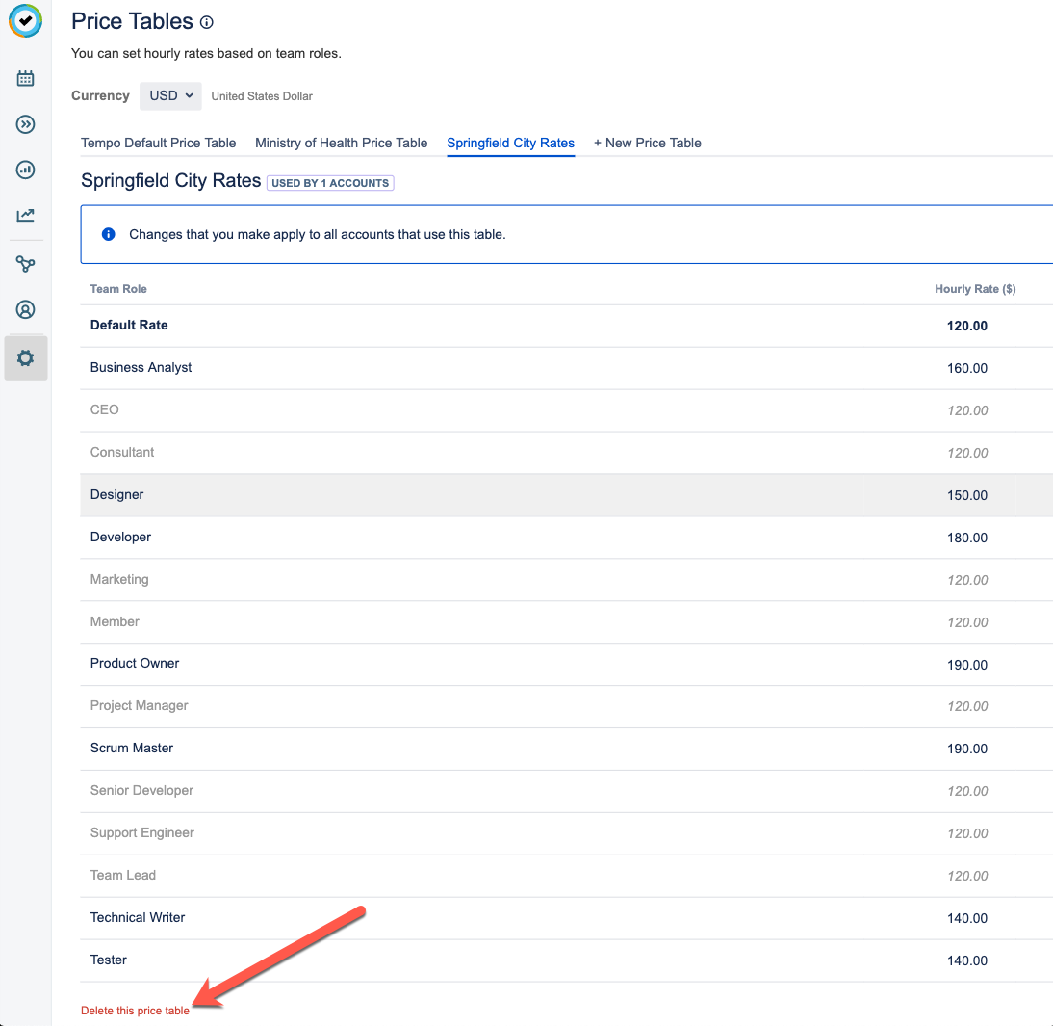This screenshot has width=1053, height=1026.
Task: Click the Developer hourly rate 180.00
Action: point(966,538)
